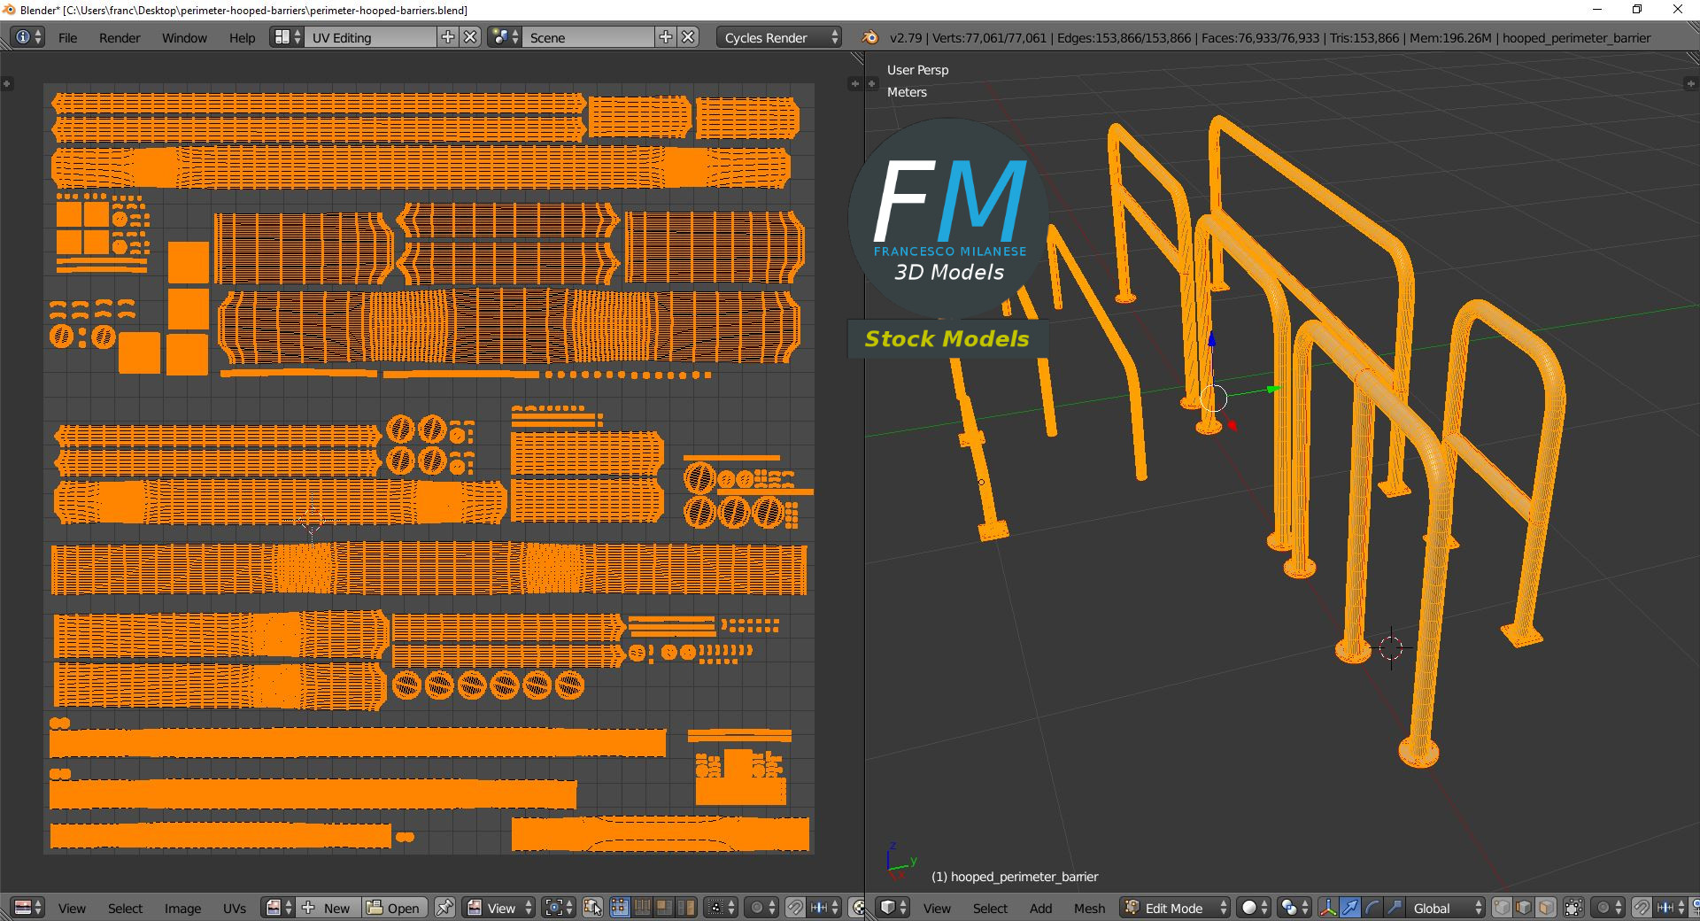Viewport: 1700px width, 921px height.
Task: Enable the rotate manipulator
Action: 1372,908
